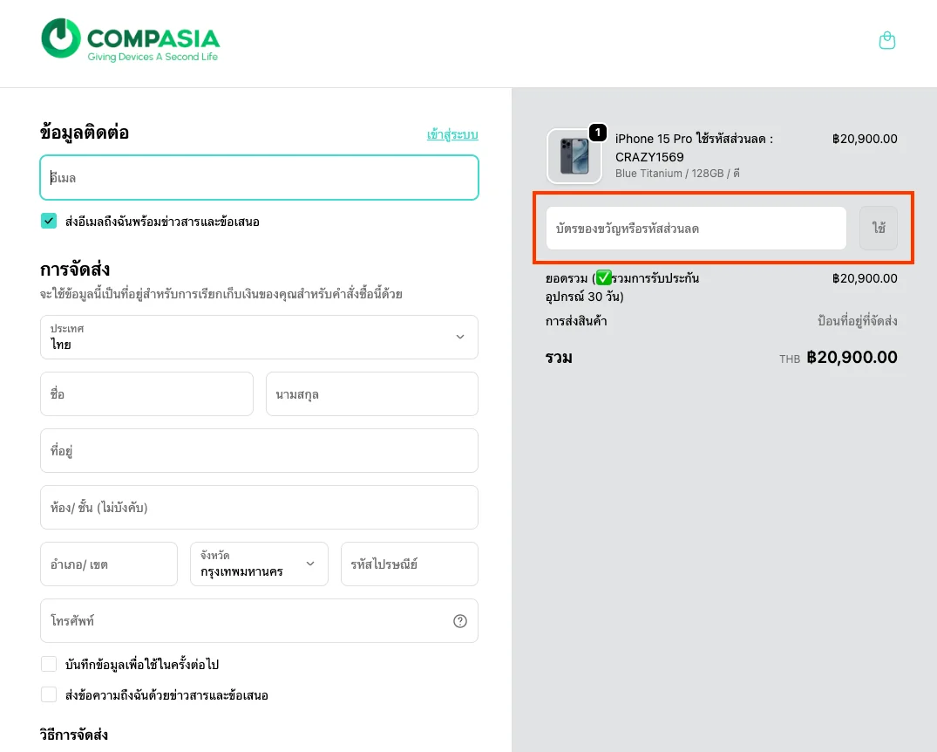The image size is (937, 752).
Task: Click the shopping bag icon
Action: pyautogui.click(x=886, y=40)
